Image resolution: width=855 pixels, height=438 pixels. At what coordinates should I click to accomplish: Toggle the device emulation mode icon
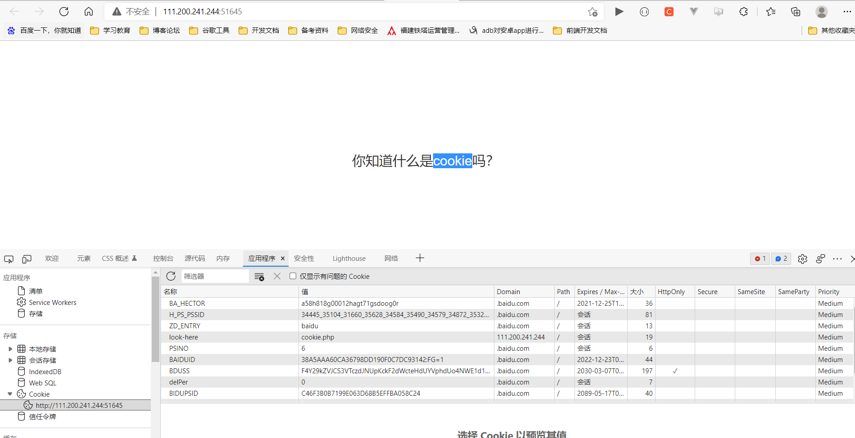pos(26,259)
